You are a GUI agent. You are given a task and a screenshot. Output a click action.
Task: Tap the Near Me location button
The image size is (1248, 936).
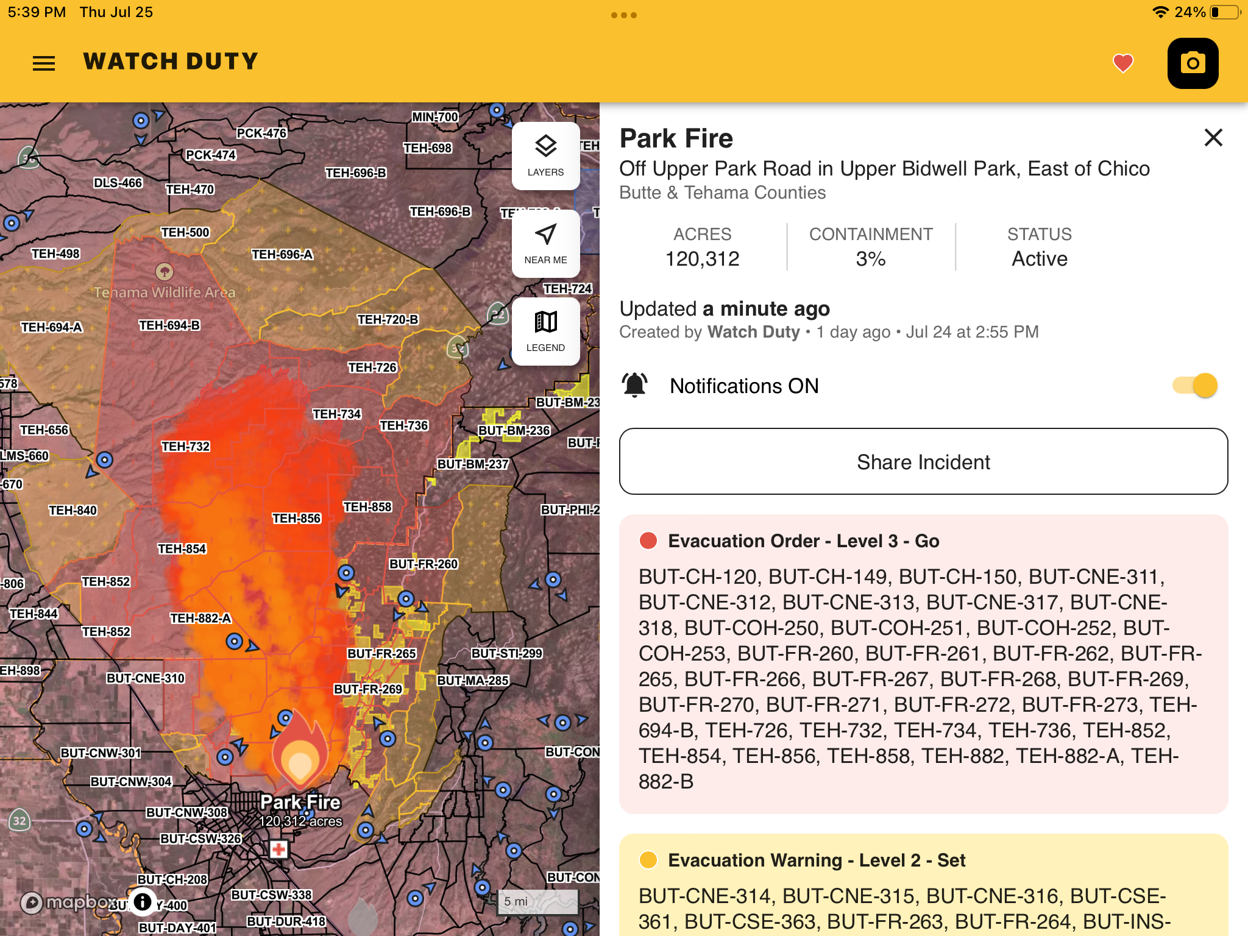click(x=545, y=244)
